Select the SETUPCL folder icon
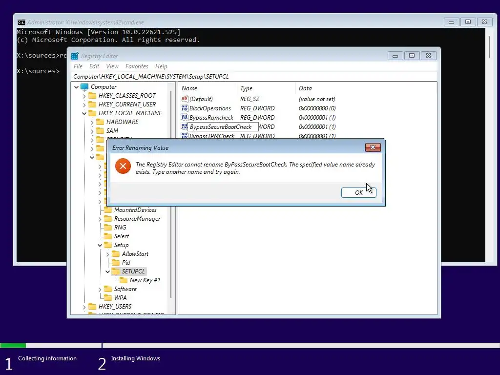500x375 pixels. click(x=116, y=271)
